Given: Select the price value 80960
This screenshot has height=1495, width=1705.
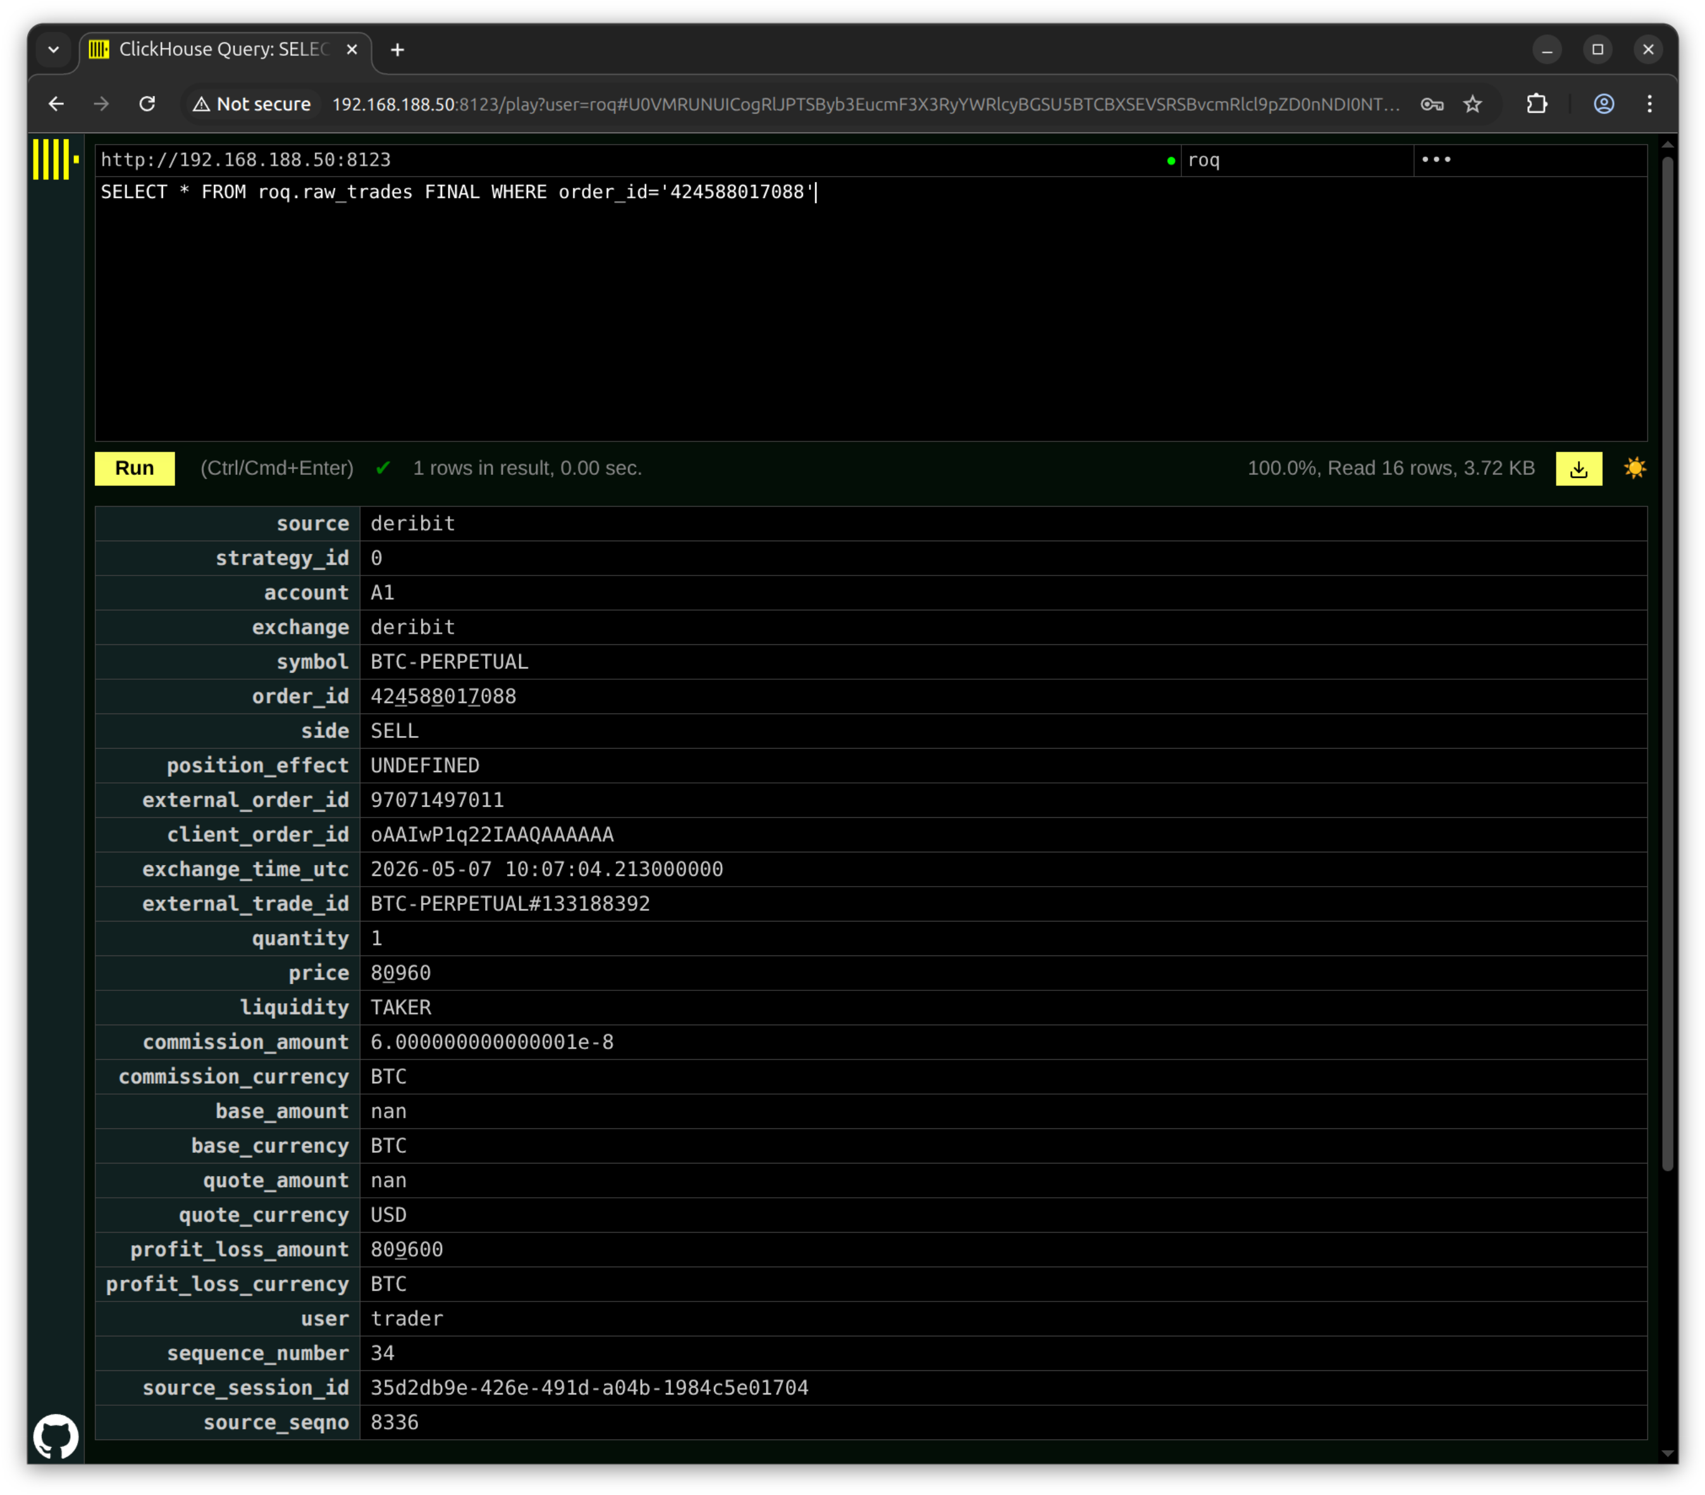Looking at the screenshot, I should (401, 974).
